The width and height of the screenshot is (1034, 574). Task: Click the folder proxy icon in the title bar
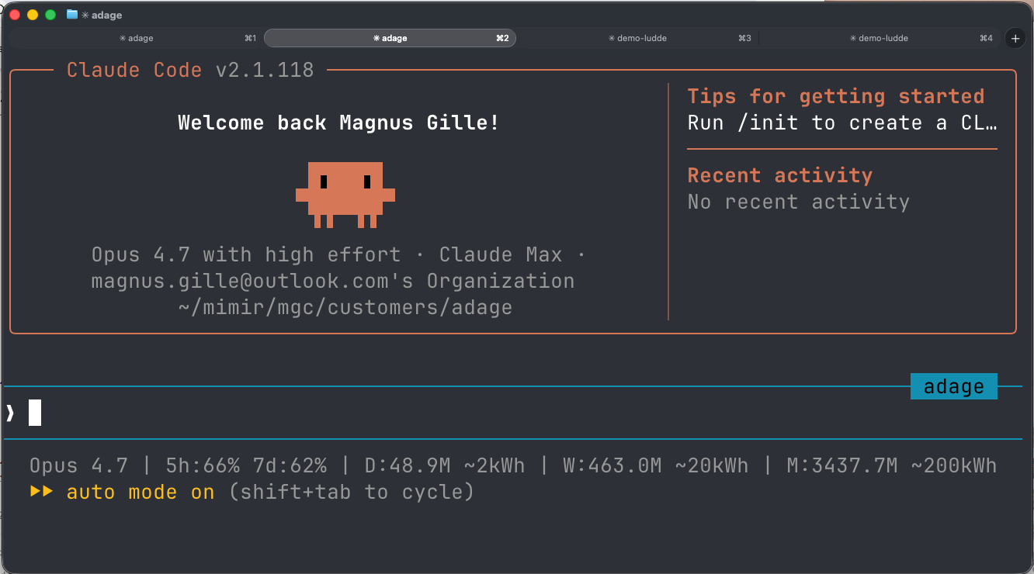[71, 14]
